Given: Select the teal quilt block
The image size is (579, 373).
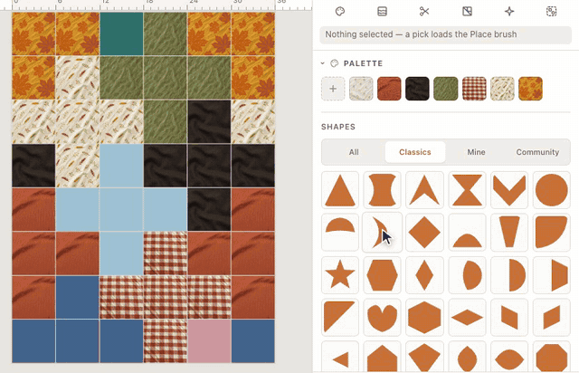Looking at the screenshot, I should pos(121,33).
